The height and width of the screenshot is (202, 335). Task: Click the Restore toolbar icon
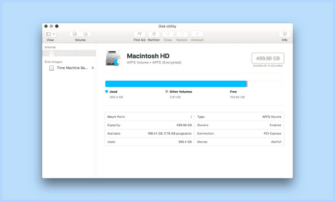182,34
